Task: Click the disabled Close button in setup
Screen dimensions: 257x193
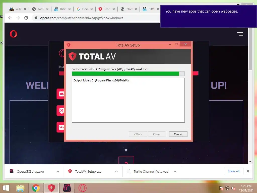Action: coord(157,134)
